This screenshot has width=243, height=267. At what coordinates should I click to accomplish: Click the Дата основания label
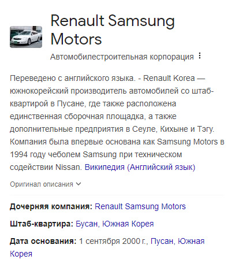click(43, 241)
